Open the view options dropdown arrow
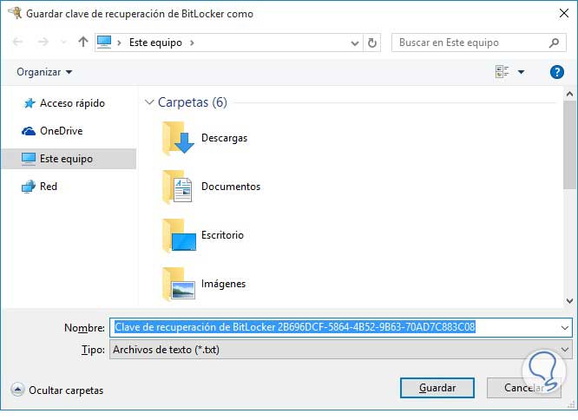The image size is (578, 420). point(521,72)
